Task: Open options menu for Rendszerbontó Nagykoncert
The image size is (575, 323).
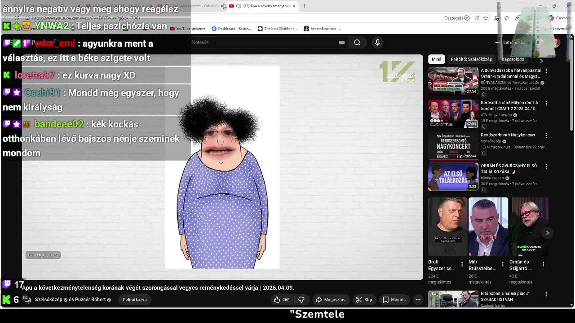Action: (x=546, y=135)
